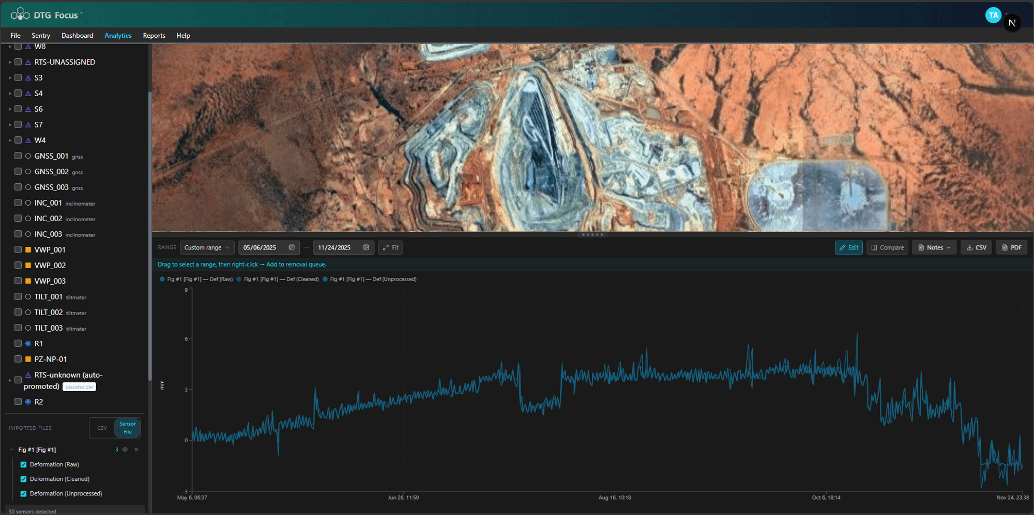This screenshot has height=515, width=1034.
Task: Click the circle icon beside TILT_002
Action: (28, 313)
